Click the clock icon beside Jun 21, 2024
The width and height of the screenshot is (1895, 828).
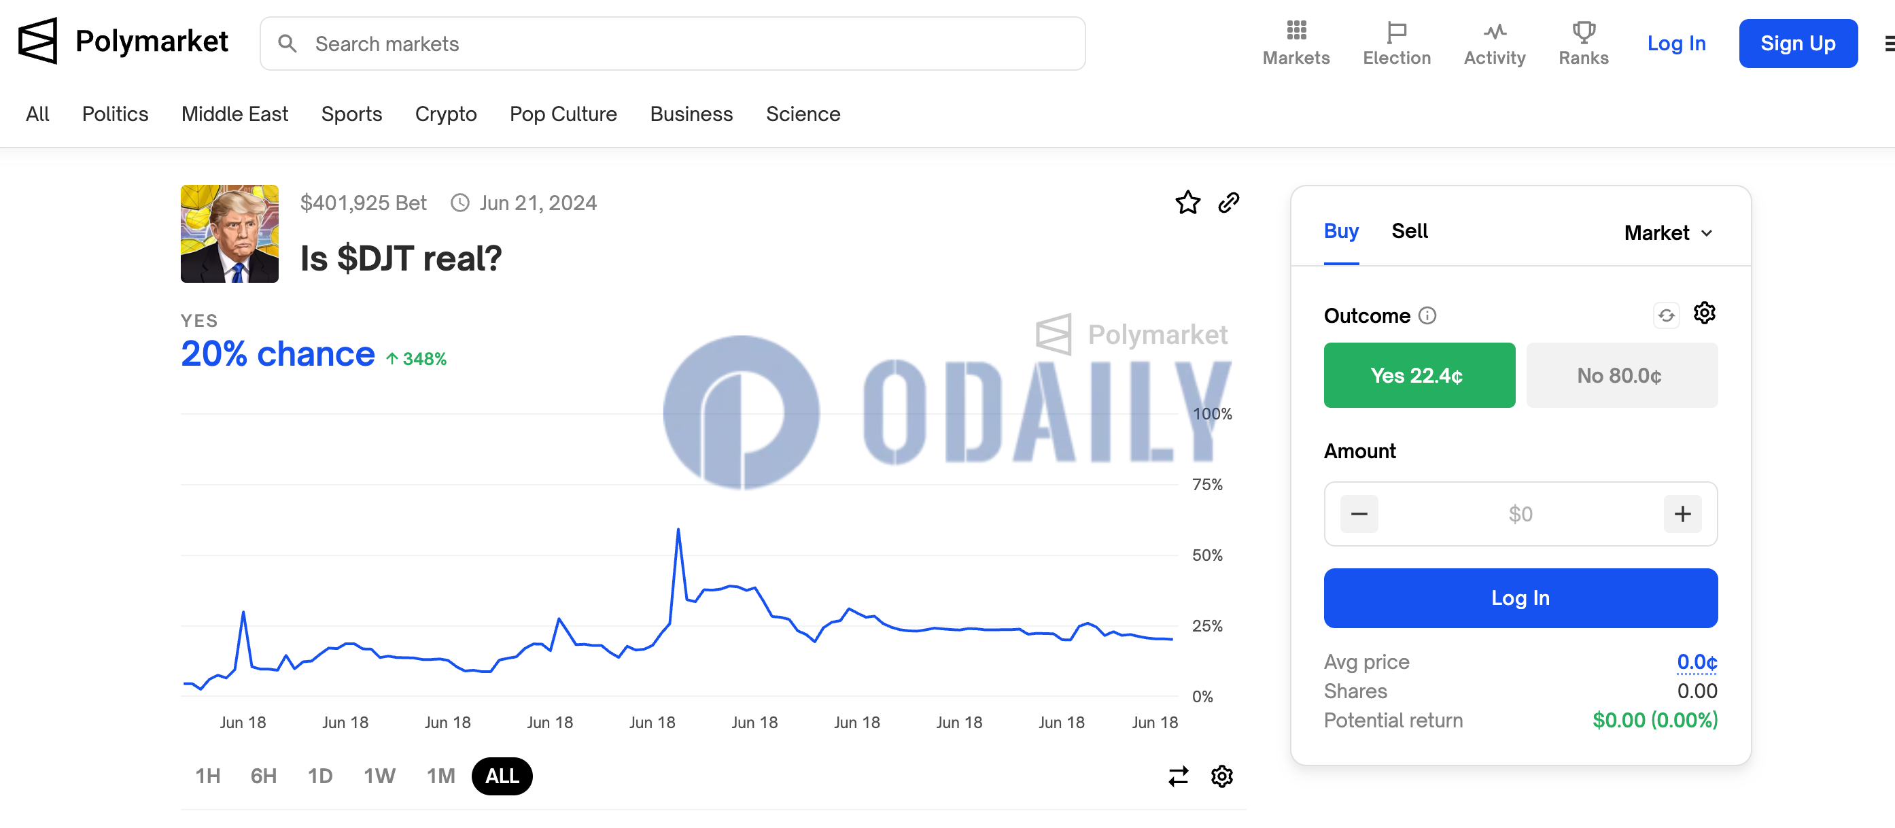coord(459,203)
